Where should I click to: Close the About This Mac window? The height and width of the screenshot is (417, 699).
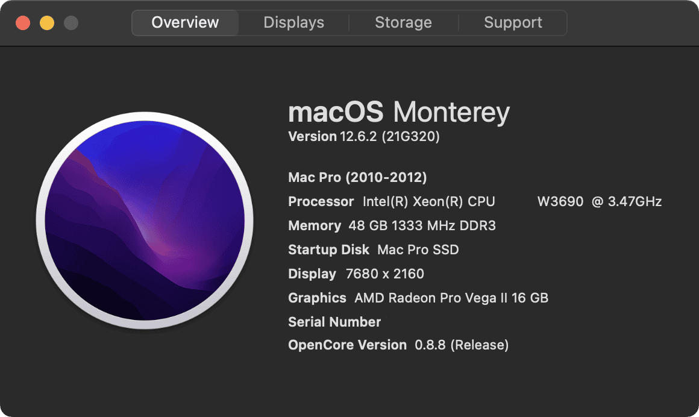pos(23,23)
